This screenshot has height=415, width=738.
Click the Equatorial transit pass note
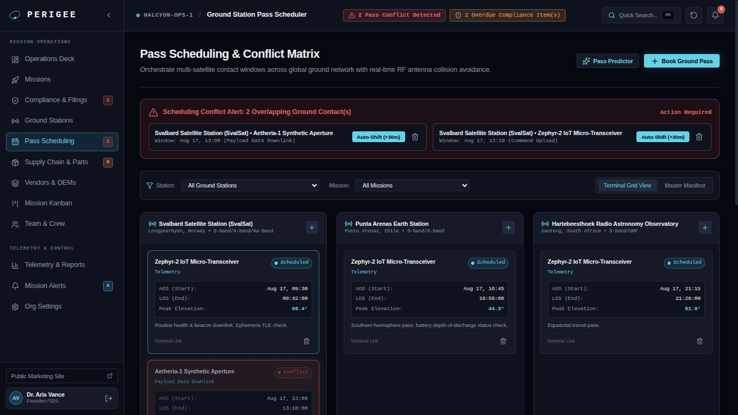pyautogui.click(x=574, y=325)
